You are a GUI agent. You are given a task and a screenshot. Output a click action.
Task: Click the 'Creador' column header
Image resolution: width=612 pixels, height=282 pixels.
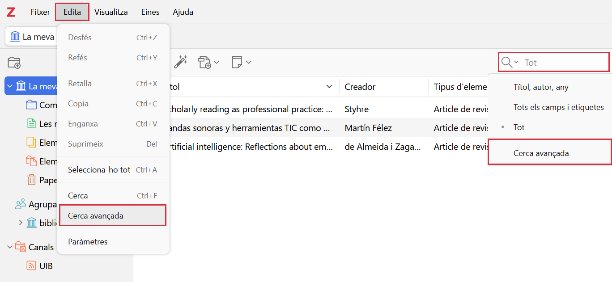coord(360,87)
